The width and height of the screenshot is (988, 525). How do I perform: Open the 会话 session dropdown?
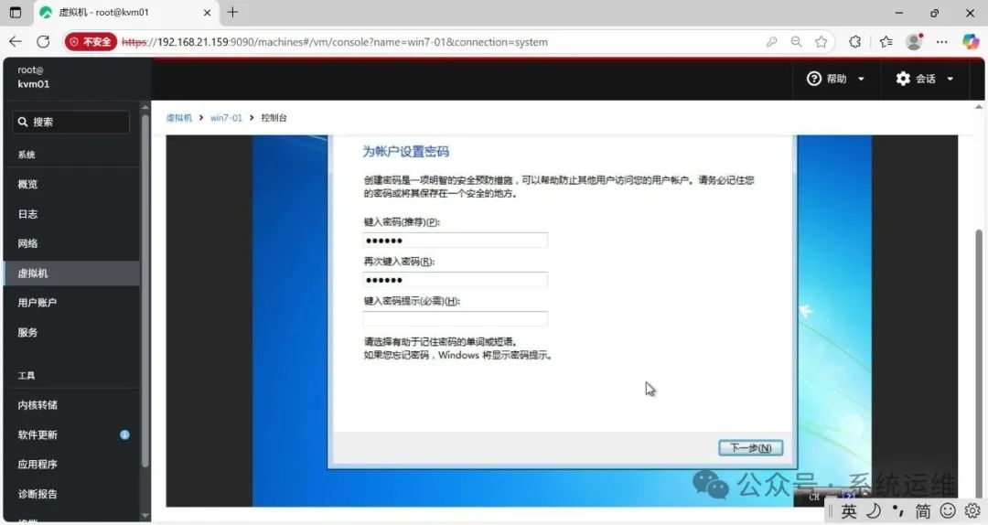point(925,78)
